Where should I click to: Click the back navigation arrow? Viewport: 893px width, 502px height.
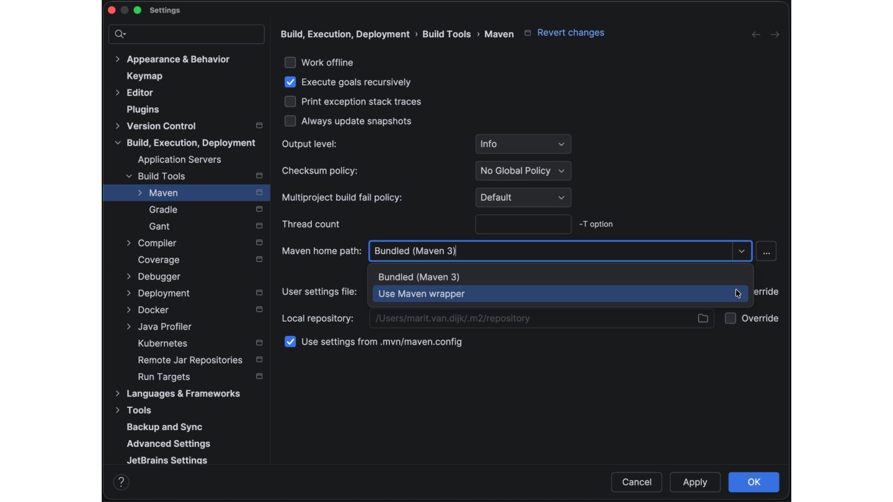[756, 35]
